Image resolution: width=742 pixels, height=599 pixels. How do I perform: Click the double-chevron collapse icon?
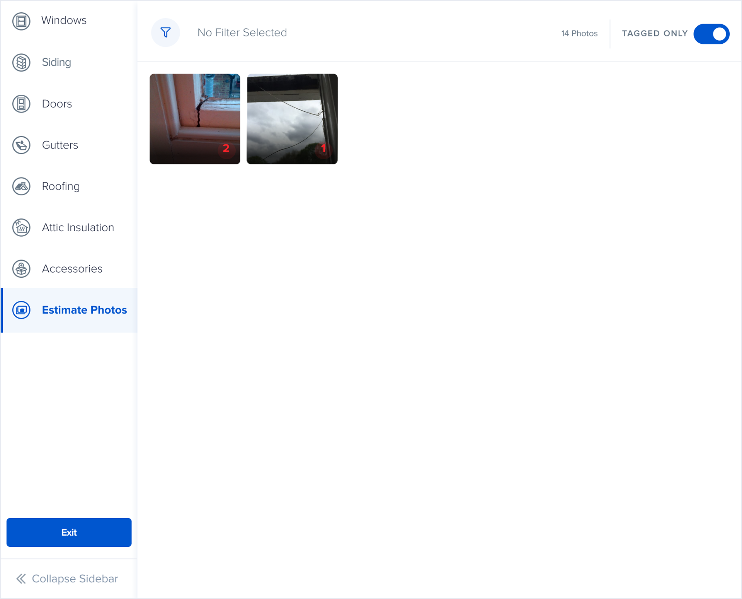point(21,579)
